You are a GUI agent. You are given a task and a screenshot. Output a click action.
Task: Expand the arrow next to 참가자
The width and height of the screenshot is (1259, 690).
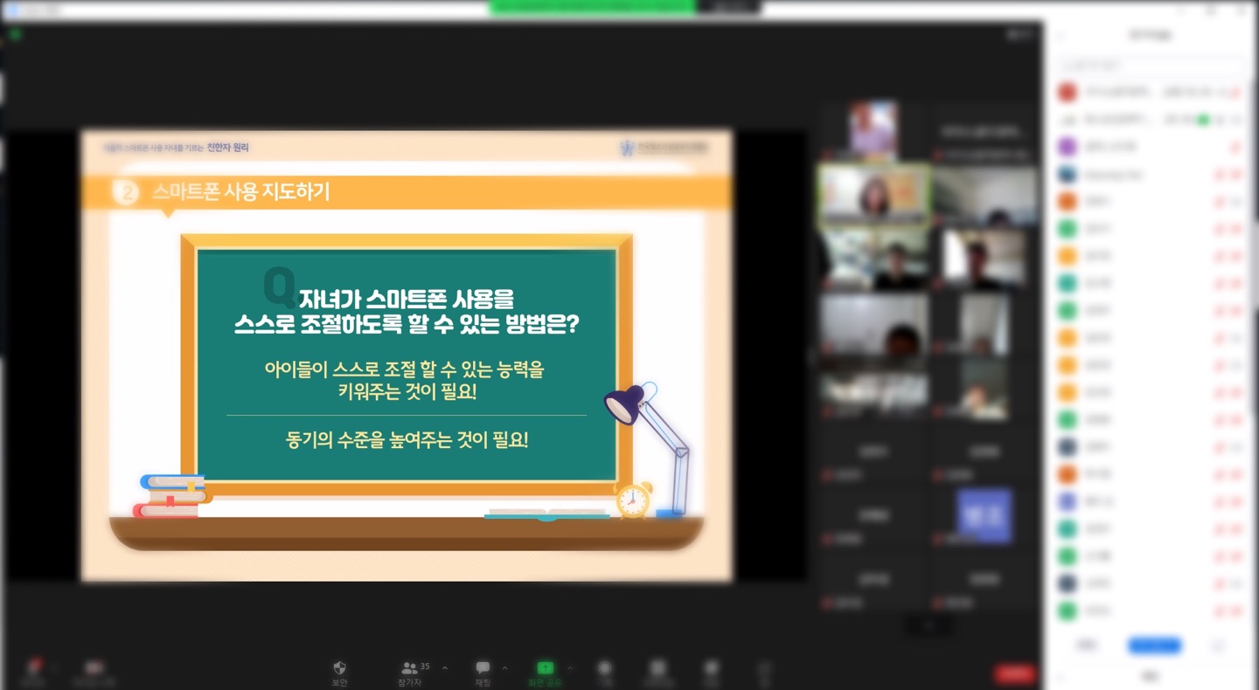tap(444, 668)
